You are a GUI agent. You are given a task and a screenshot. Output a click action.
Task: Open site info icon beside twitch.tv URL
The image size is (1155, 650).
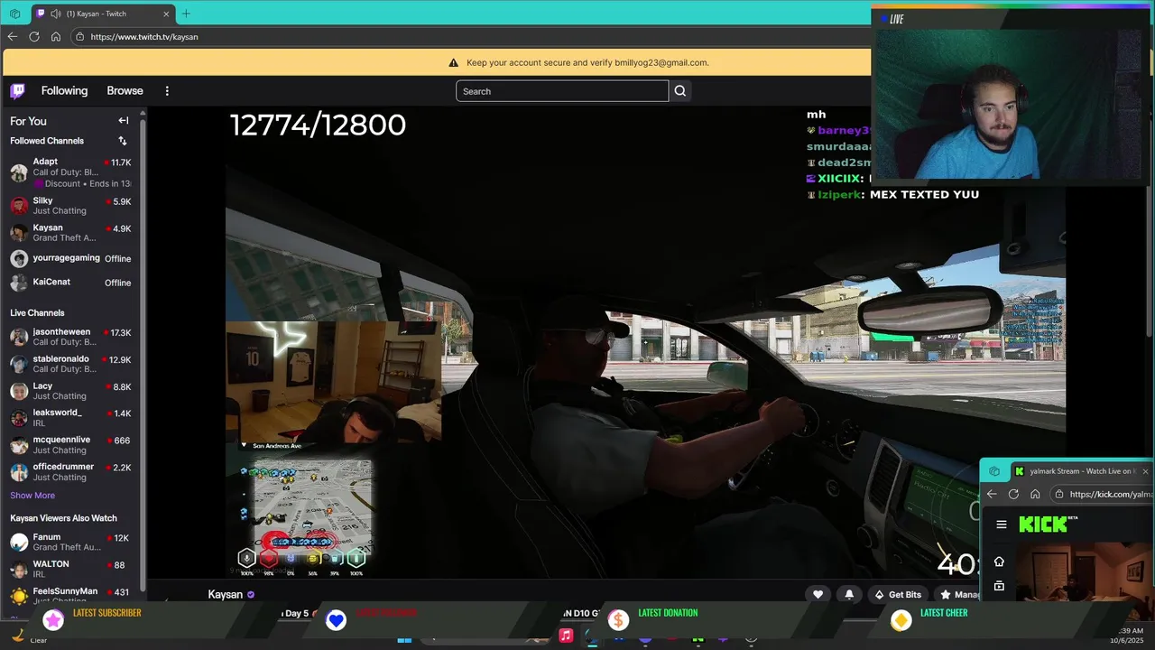[x=79, y=37]
